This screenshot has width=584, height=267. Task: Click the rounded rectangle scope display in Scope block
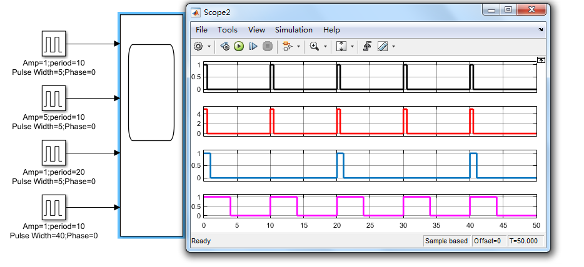tap(151, 92)
